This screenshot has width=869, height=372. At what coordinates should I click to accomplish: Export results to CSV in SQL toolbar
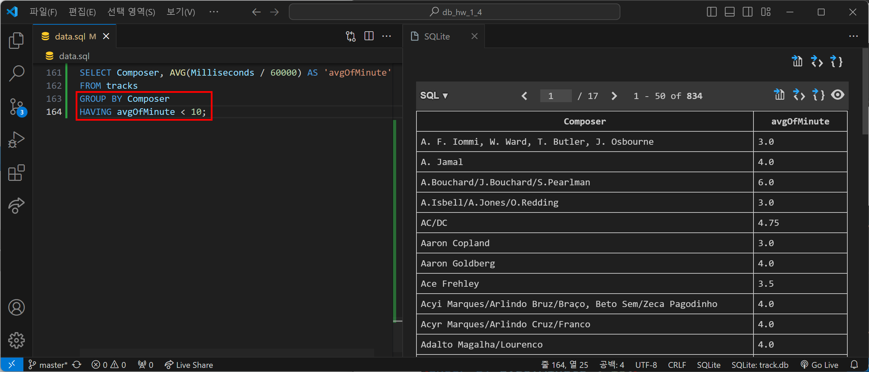[779, 95]
